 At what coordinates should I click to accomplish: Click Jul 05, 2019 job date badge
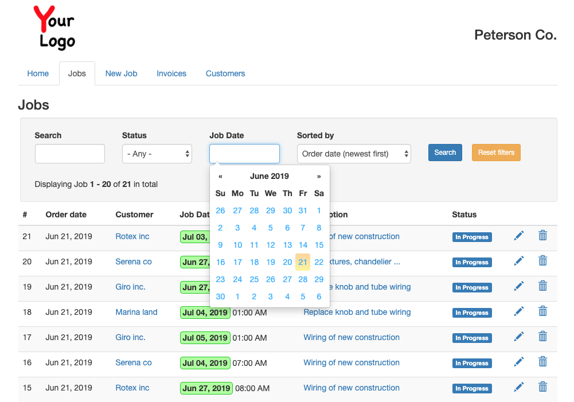tap(205, 338)
